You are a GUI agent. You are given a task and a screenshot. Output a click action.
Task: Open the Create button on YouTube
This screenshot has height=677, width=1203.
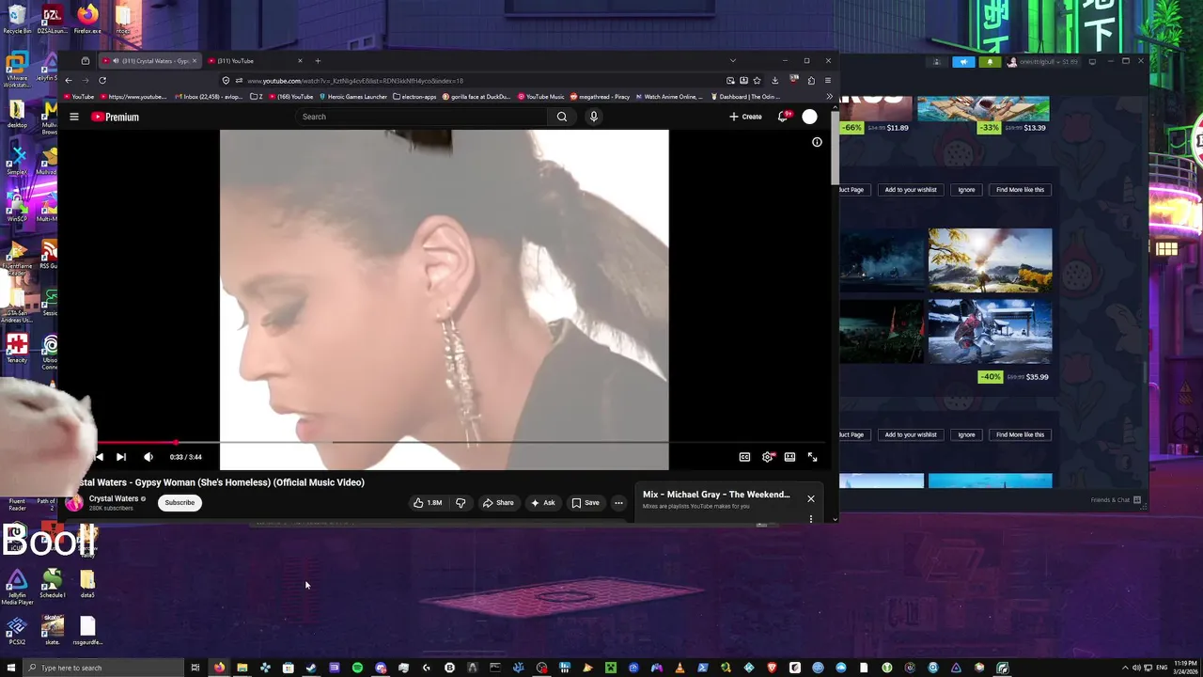pyautogui.click(x=745, y=117)
